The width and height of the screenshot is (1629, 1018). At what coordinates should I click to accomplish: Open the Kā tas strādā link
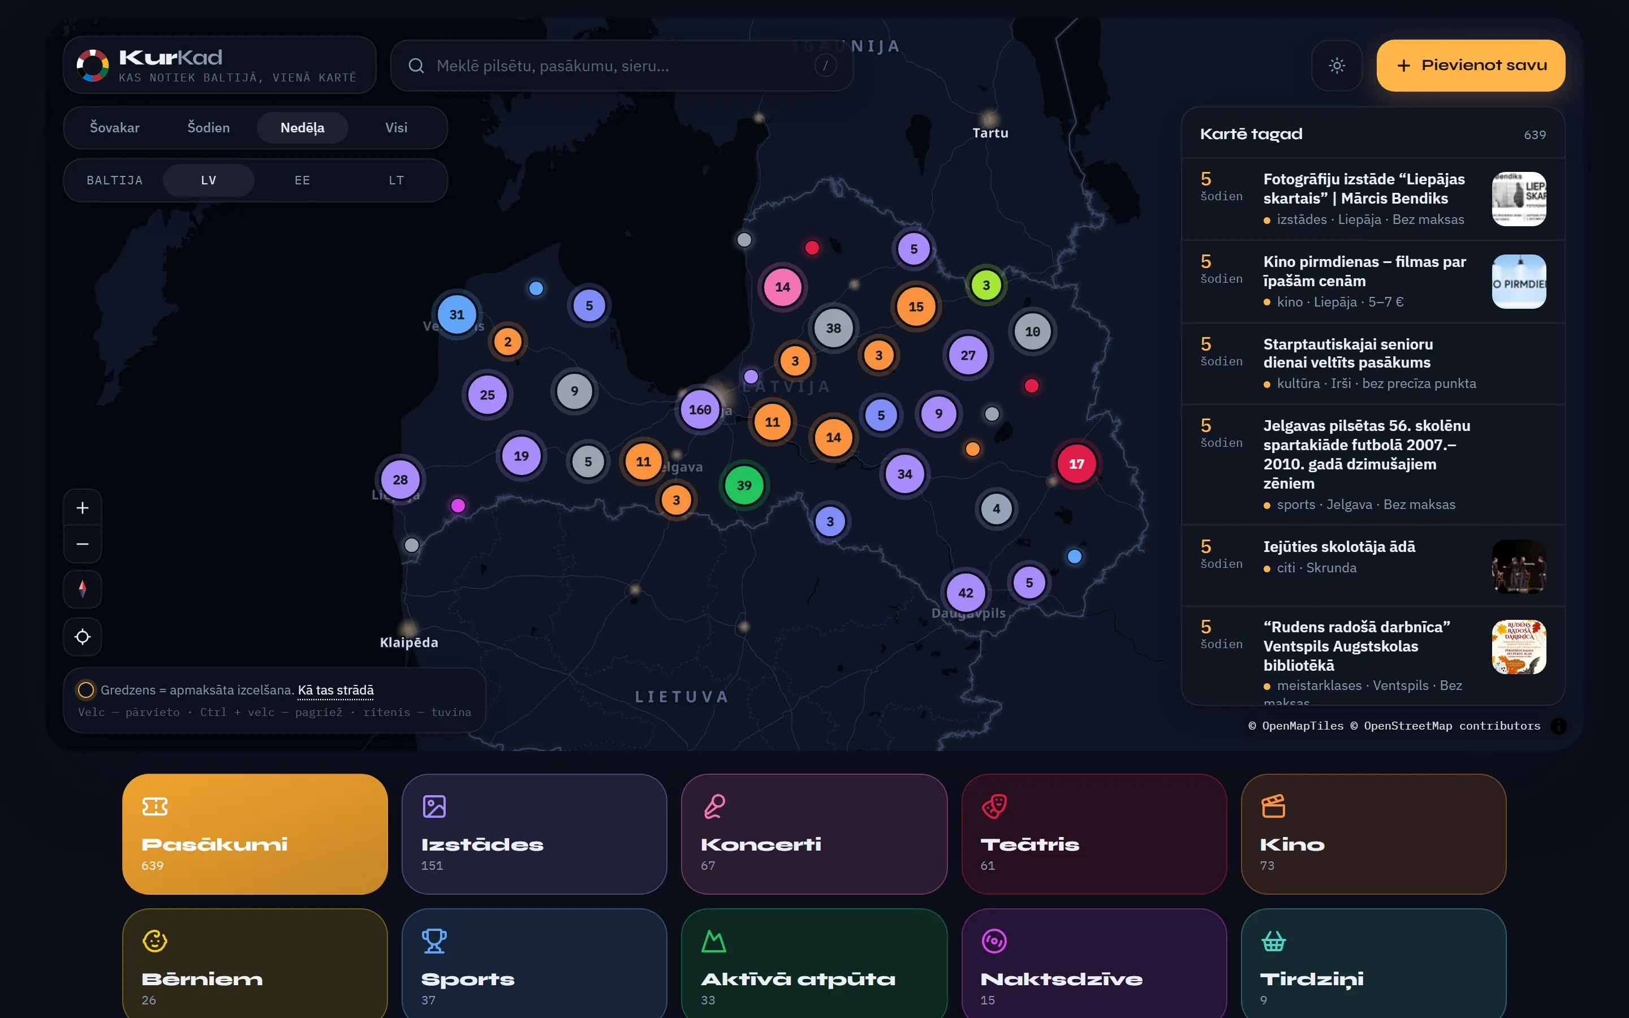(x=335, y=690)
